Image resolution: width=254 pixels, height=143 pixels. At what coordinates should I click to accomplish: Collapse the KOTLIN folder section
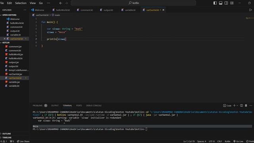(6, 43)
